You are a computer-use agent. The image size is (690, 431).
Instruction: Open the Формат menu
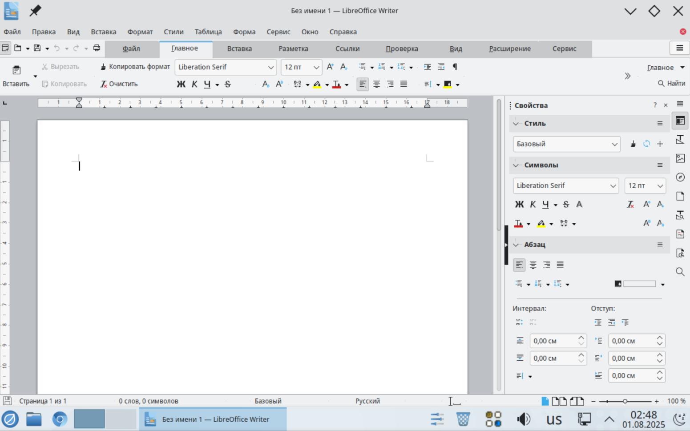click(140, 32)
